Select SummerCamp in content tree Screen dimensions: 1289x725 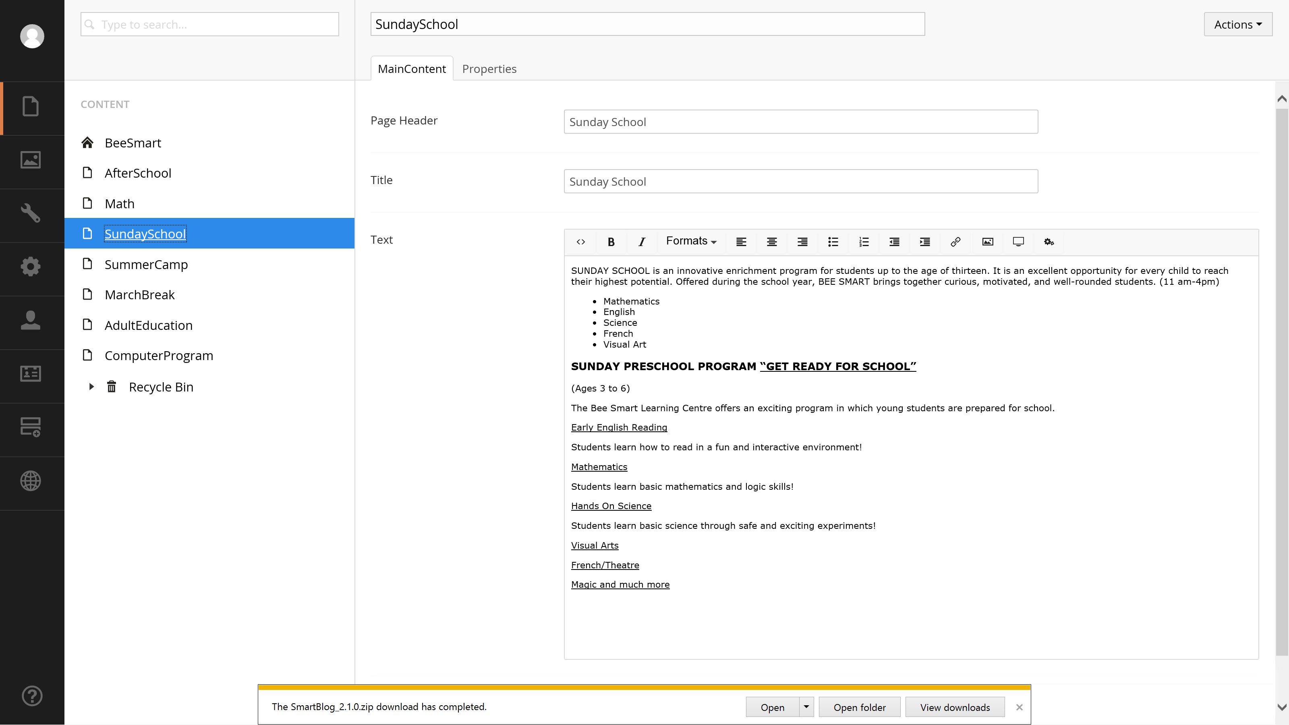[146, 265]
